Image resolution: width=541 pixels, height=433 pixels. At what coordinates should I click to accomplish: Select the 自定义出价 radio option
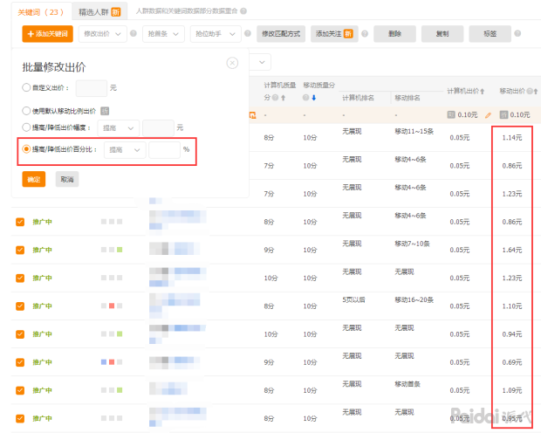click(26, 87)
